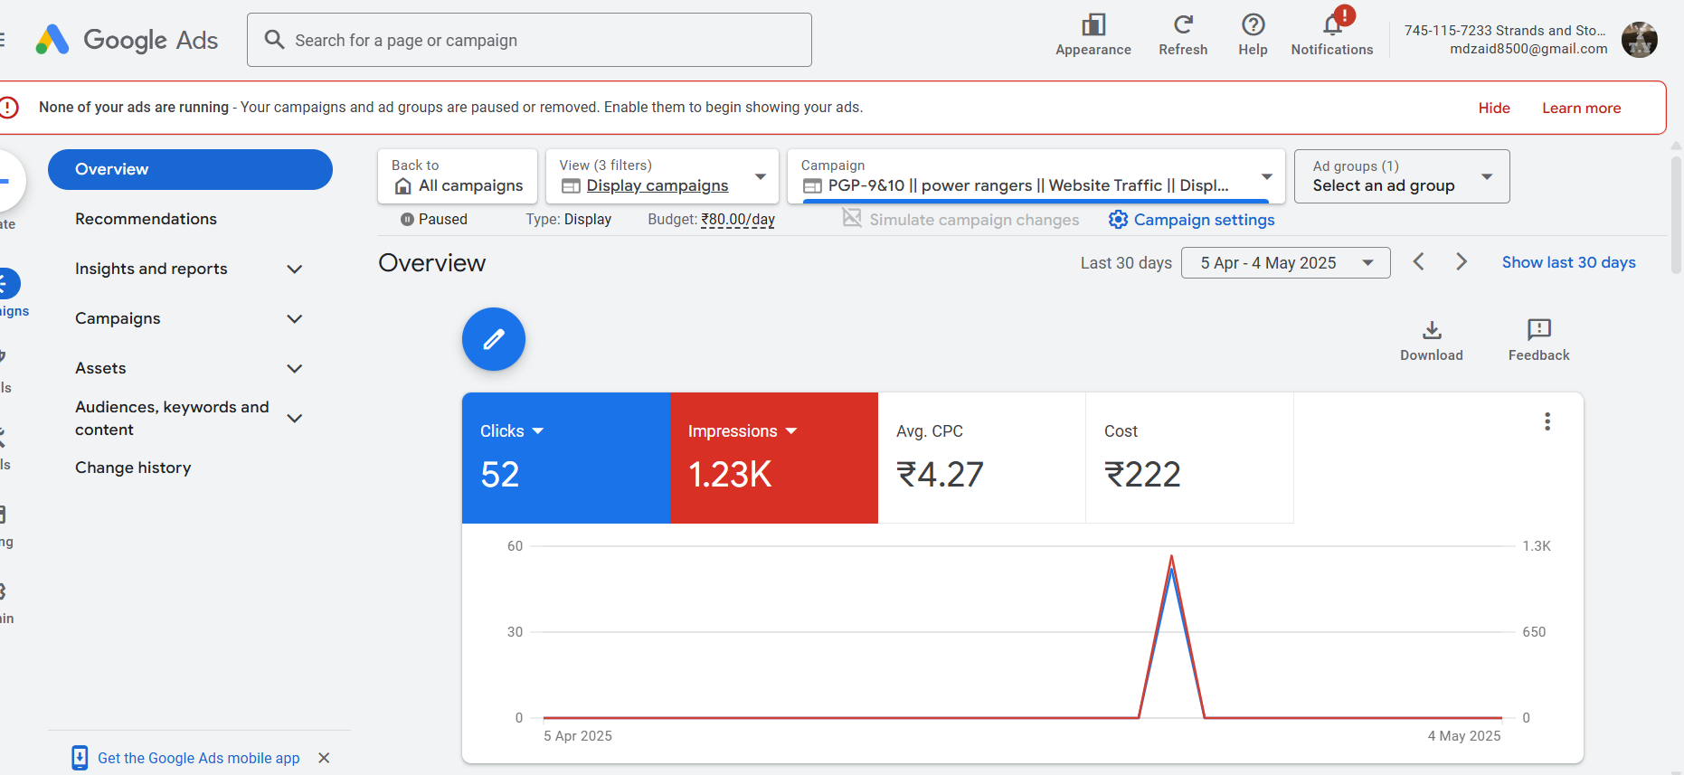The height and width of the screenshot is (775, 1684).
Task: Hide the ads not running alert
Action: tap(1494, 109)
